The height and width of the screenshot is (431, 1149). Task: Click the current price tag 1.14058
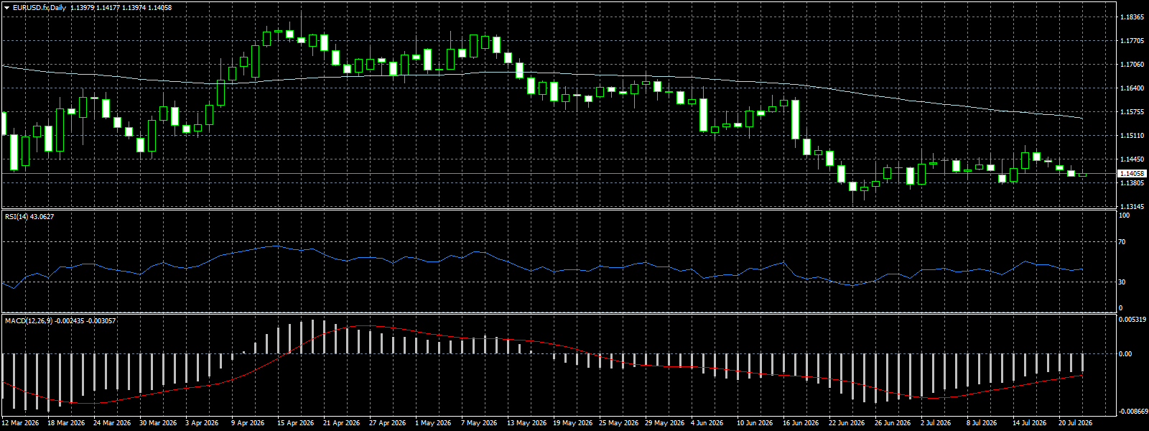tap(1132, 174)
